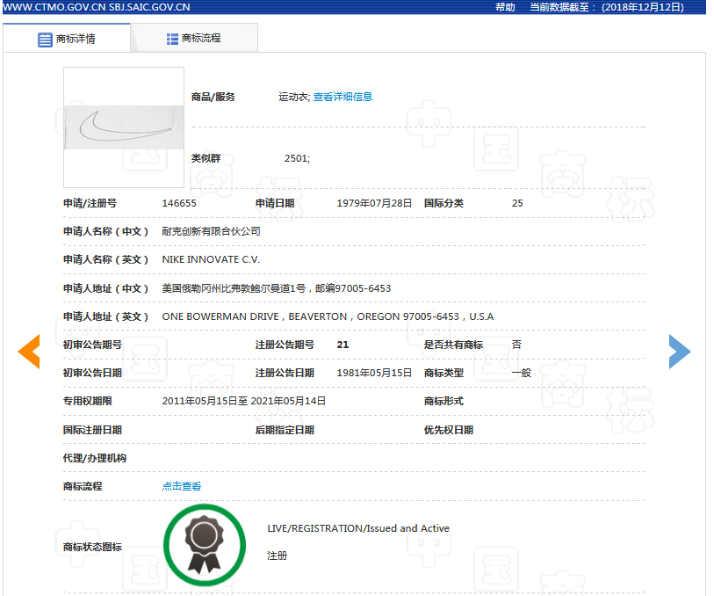Click the 商标类型 field label

(x=444, y=373)
